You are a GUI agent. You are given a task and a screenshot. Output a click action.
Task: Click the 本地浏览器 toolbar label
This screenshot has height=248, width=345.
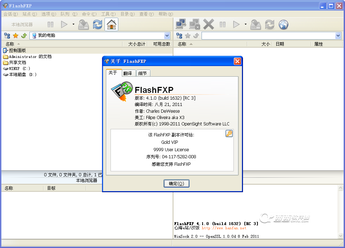tap(22, 25)
